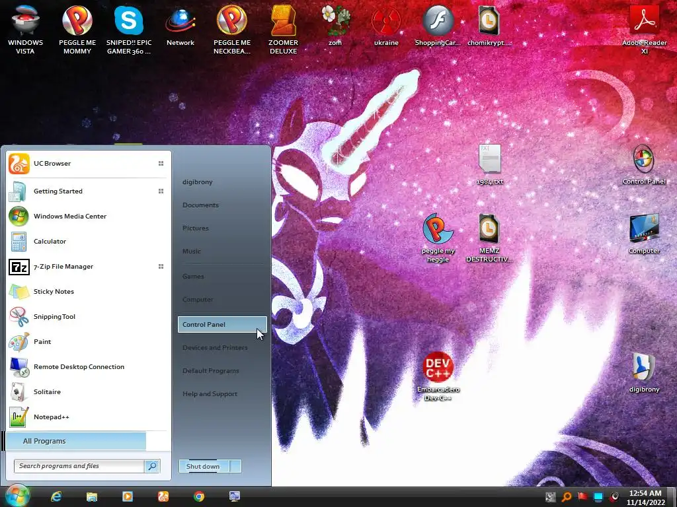Select Control Panel in Start menu
677x507 pixels.
pos(222,324)
